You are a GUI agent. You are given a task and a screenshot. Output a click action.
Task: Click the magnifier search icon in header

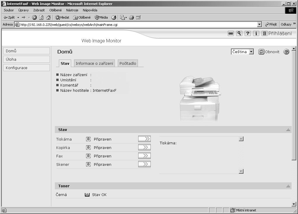[x=239, y=33]
